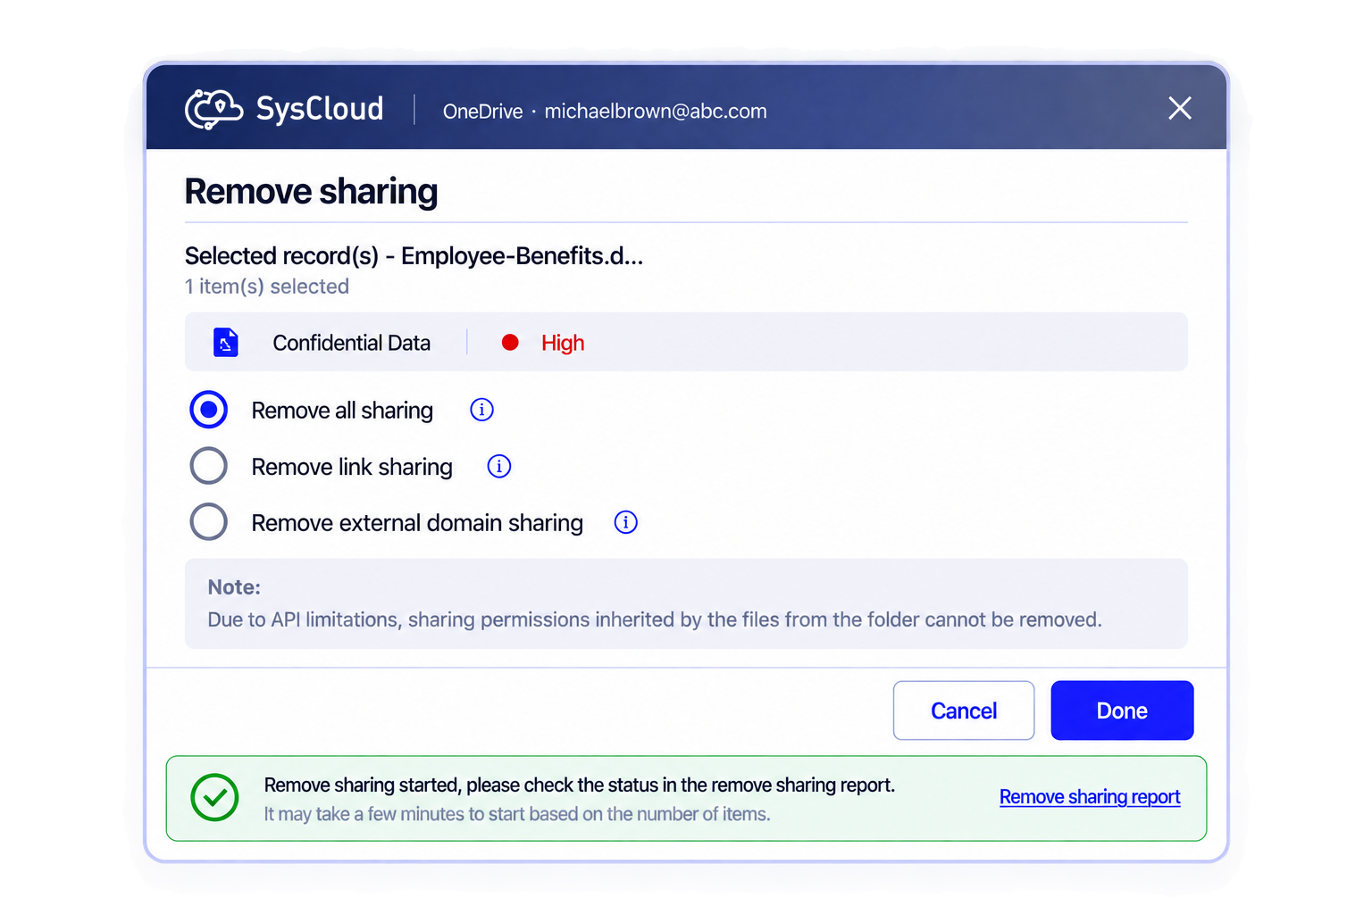The height and width of the screenshot is (914, 1372).
Task: Confirm with the Done button
Action: pyautogui.click(x=1122, y=710)
